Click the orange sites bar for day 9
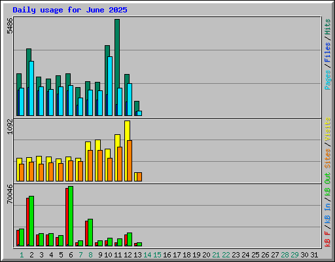The image size is (335, 262). 100,166
